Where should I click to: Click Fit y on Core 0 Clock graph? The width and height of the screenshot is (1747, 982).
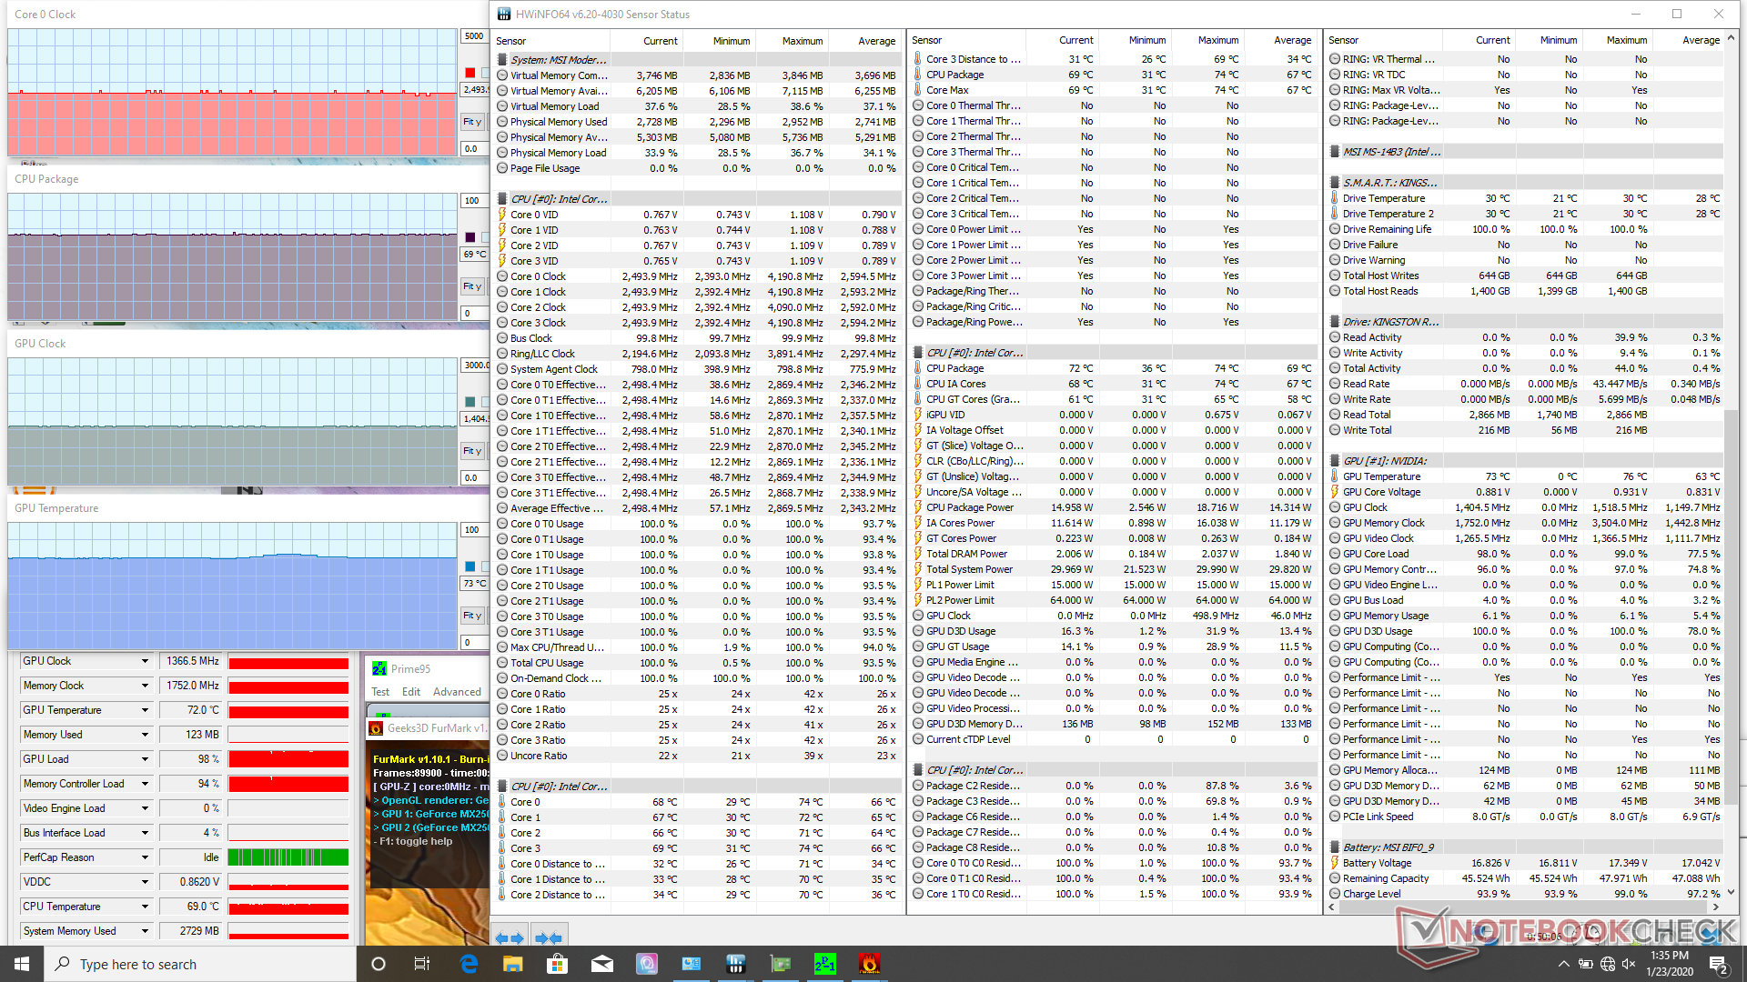pos(472,122)
